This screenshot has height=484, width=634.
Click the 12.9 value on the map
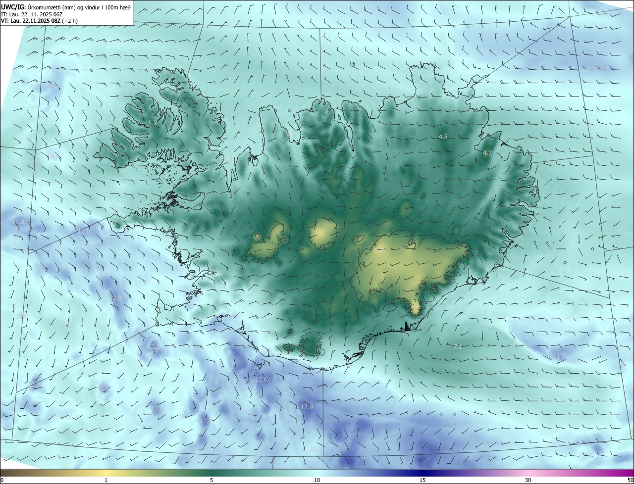tap(307, 407)
